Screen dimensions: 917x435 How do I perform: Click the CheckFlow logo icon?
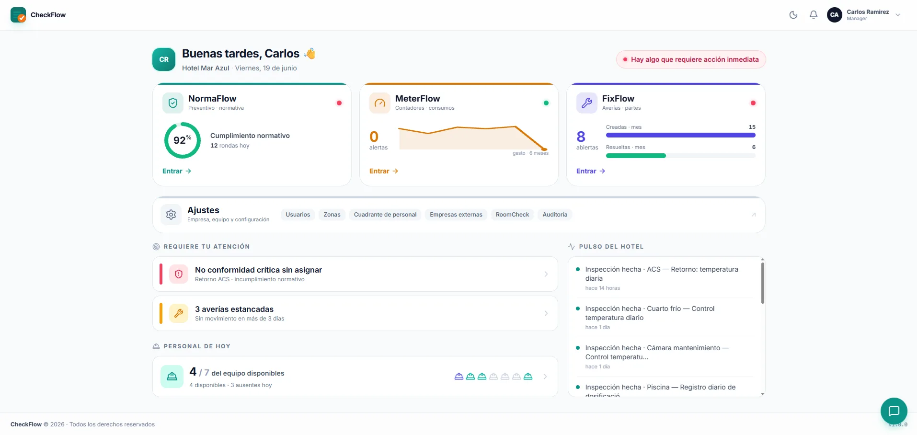[x=18, y=15]
